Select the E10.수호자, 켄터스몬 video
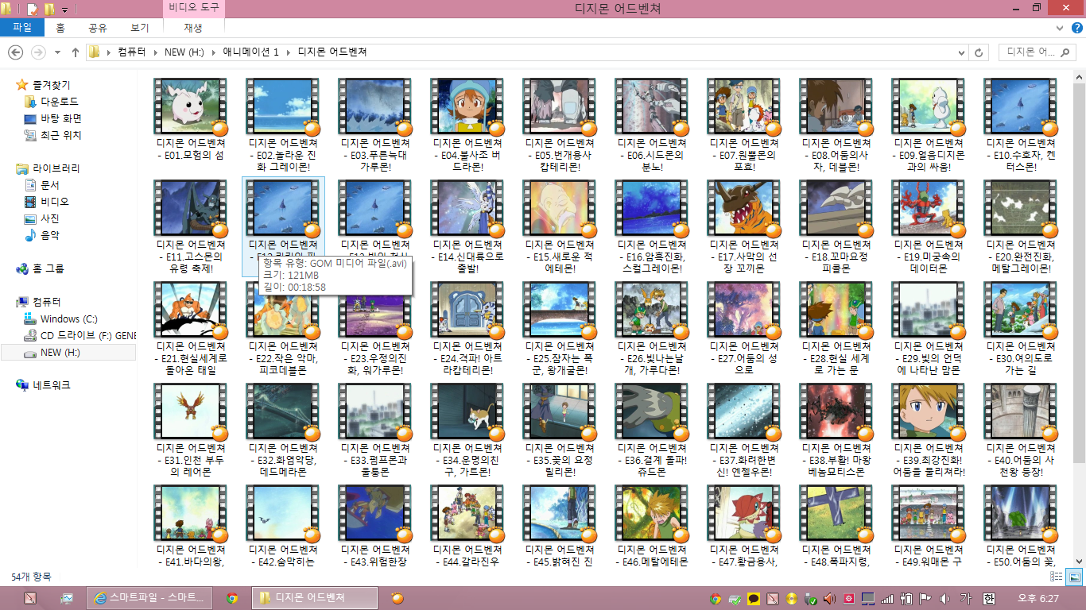 pos(1021,125)
